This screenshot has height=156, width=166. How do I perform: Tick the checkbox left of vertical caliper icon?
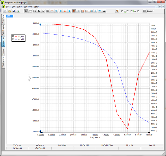tap(122, 11)
